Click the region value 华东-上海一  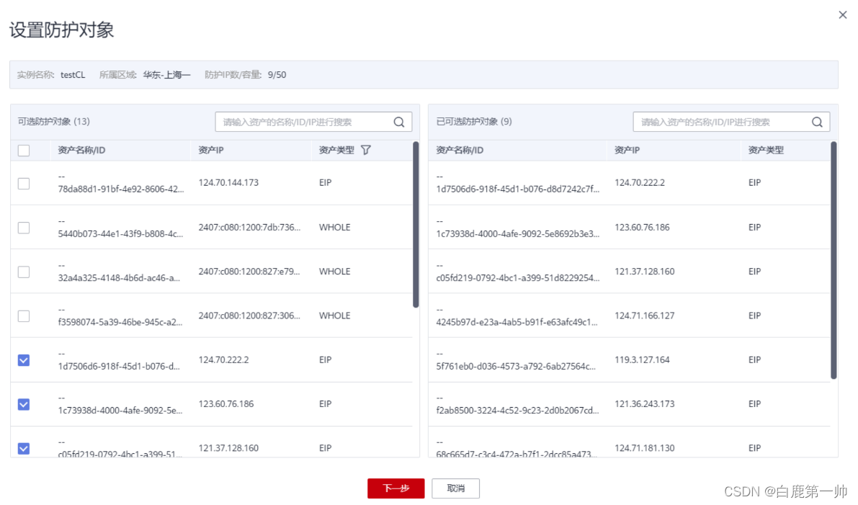click(167, 75)
